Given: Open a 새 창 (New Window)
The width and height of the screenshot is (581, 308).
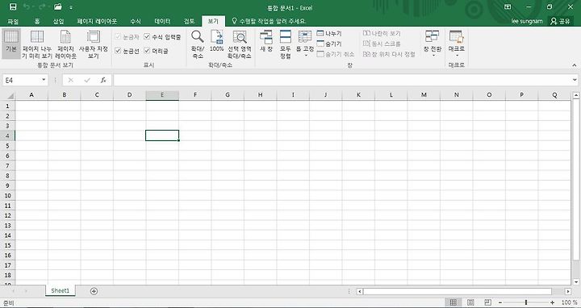Looking at the screenshot, I should point(266,41).
